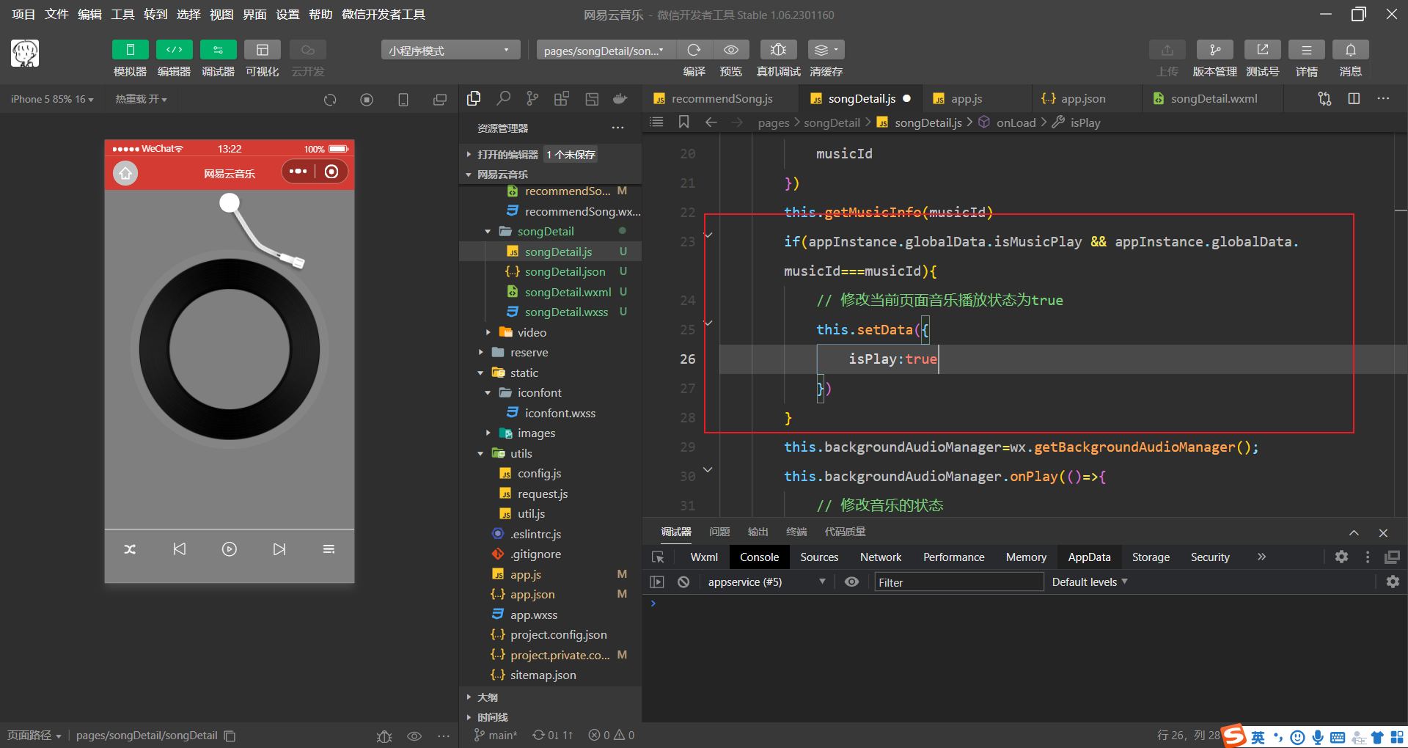Click the detach simulator window icon
1408x748 pixels.
tap(439, 100)
